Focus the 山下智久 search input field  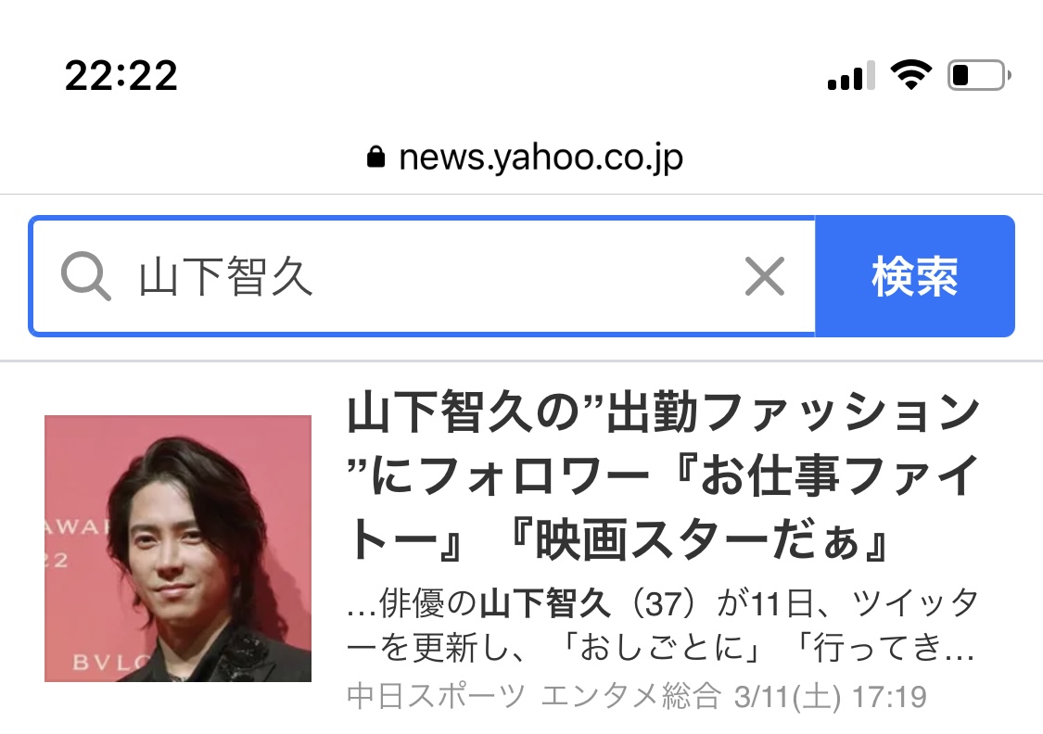coord(423,276)
